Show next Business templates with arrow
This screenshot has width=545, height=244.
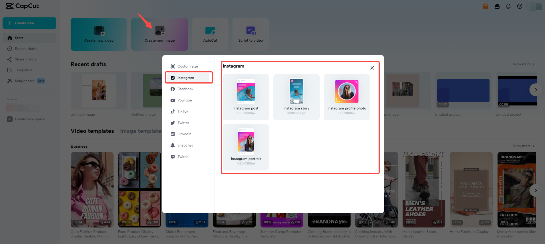point(536,190)
